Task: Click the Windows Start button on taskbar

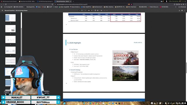Action: [65, 103]
